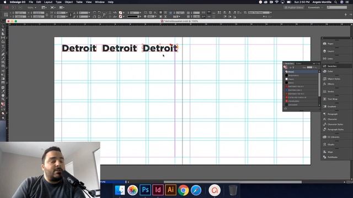
Task: Click the fill color swatch in Control panel
Action: tap(120, 13)
